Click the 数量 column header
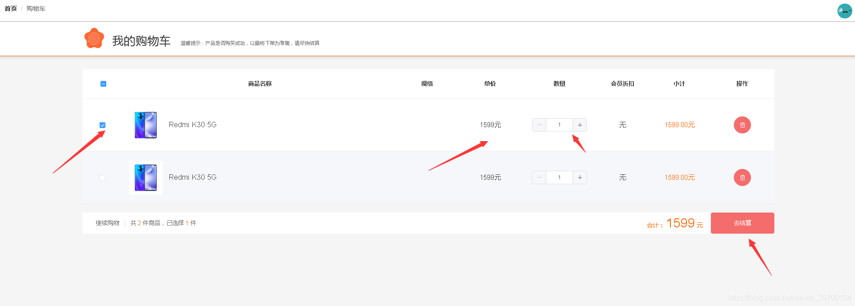The width and height of the screenshot is (855, 306). (x=559, y=84)
